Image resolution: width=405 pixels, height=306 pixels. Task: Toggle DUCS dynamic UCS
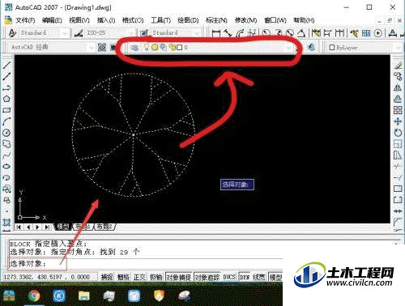229,277
